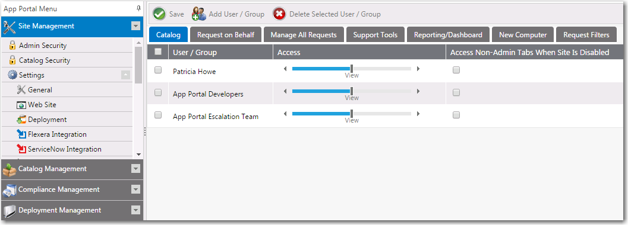628x225 pixels.
Task: Open Admin Security via its padlock icon
Action: [x=12, y=46]
